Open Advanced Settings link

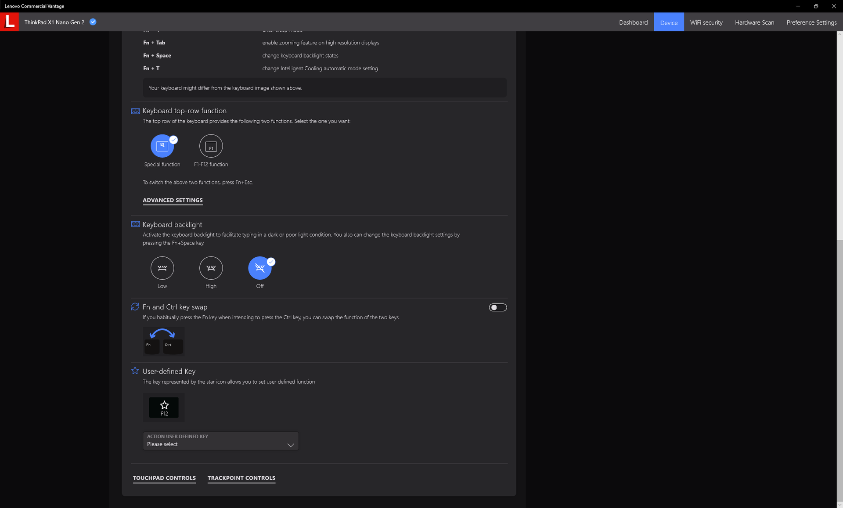pos(173,200)
